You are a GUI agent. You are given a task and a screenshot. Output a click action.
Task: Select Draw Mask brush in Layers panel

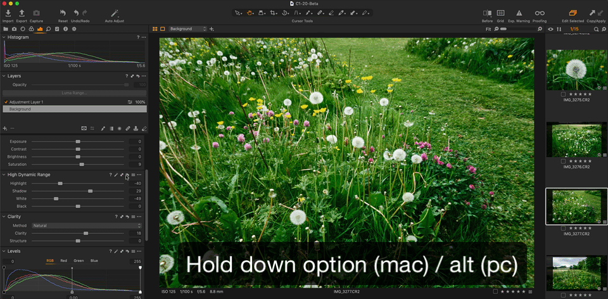(103, 129)
